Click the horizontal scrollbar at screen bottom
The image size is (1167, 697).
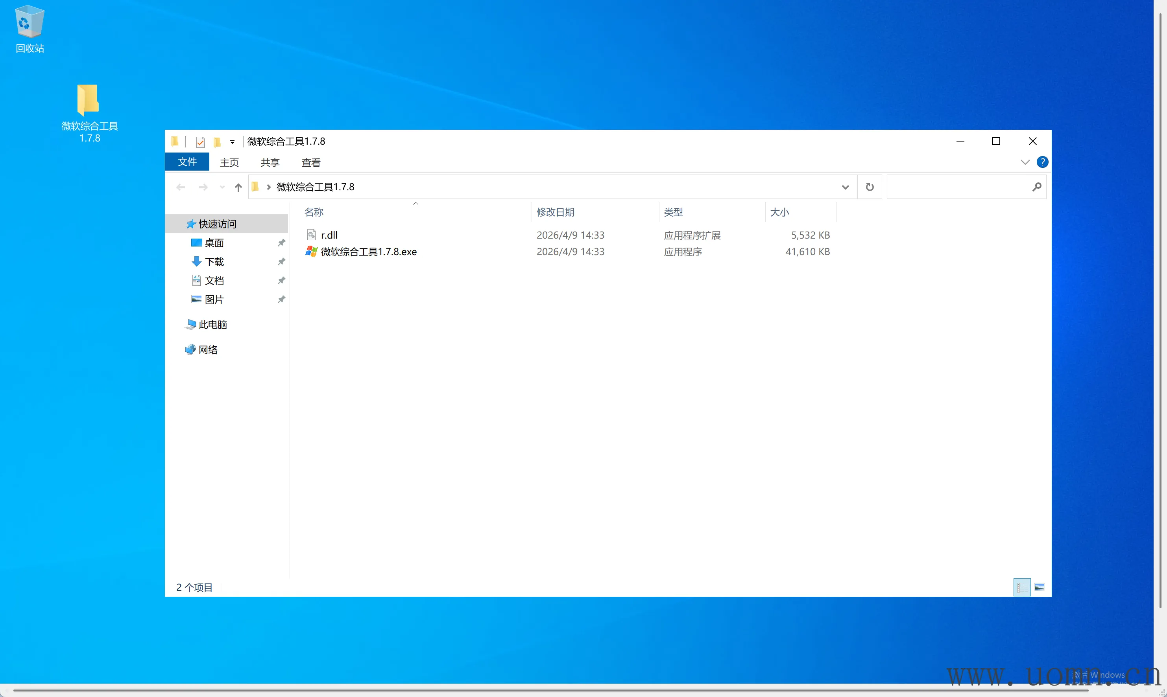pos(550,690)
